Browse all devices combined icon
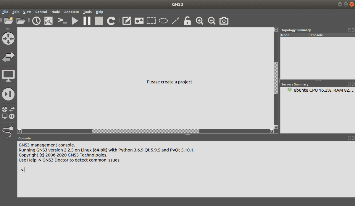The image size is (355, 206). (x=8, y=113)
